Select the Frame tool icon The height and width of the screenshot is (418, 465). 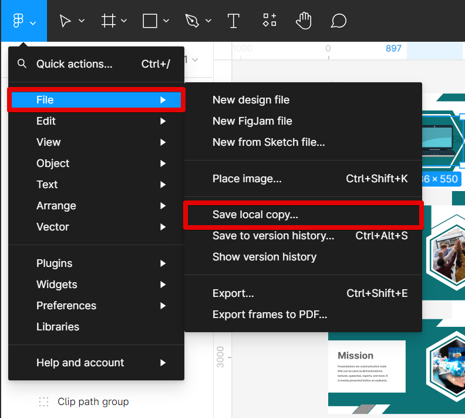108,22
